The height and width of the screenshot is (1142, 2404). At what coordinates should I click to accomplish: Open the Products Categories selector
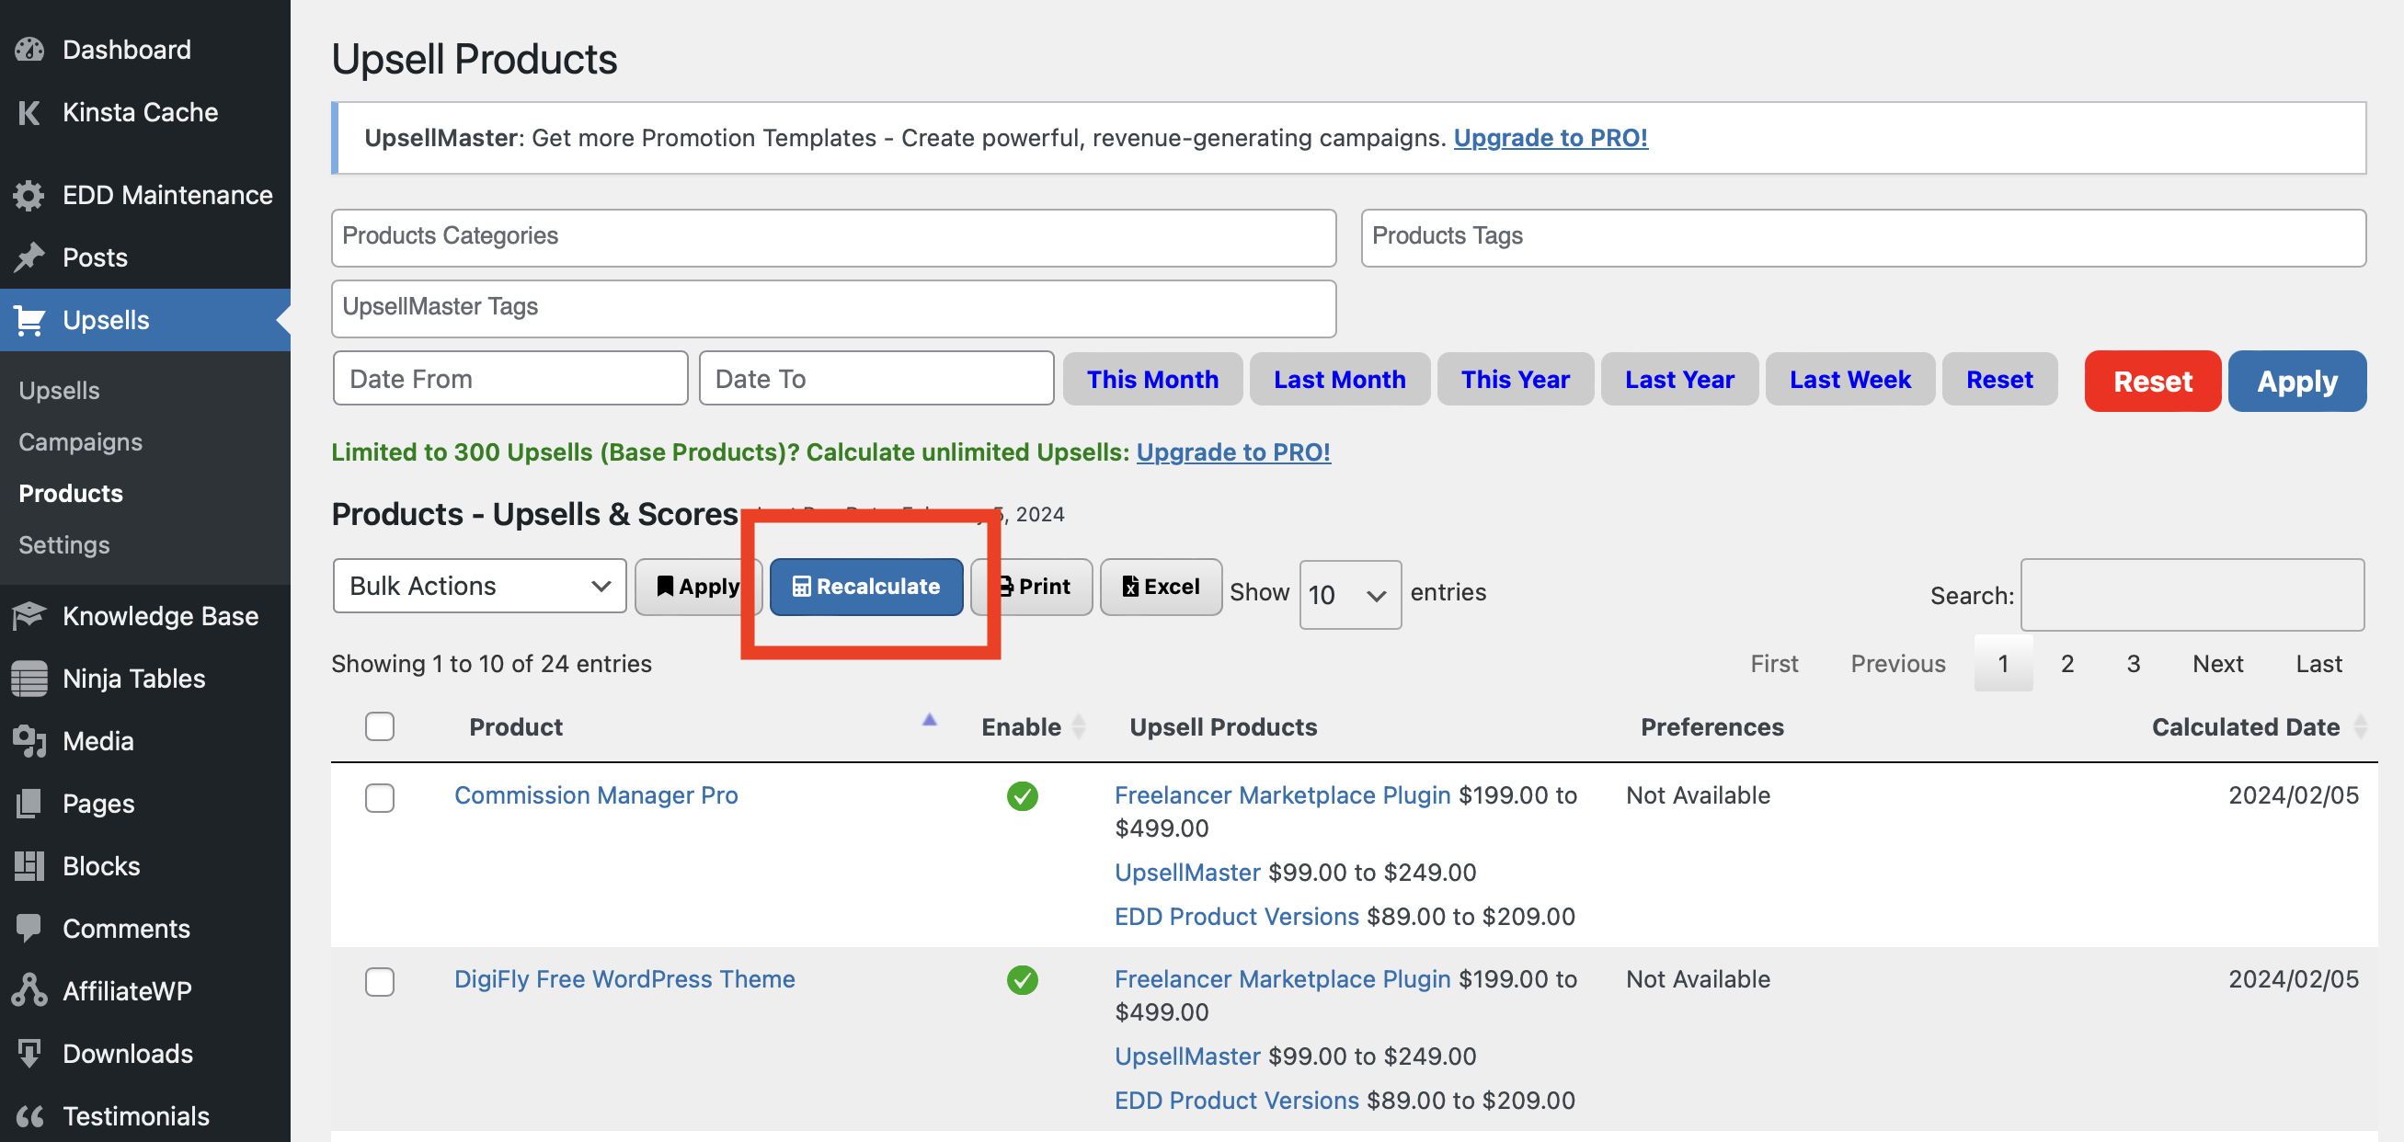click(833, 237)
